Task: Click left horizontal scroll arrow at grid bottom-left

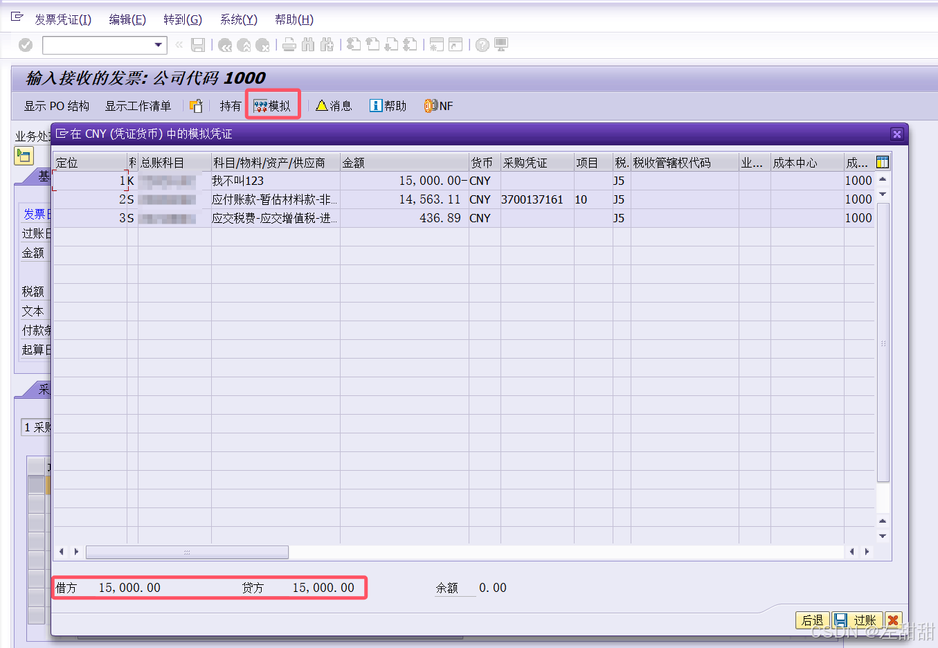Action: tap(62, 552)
